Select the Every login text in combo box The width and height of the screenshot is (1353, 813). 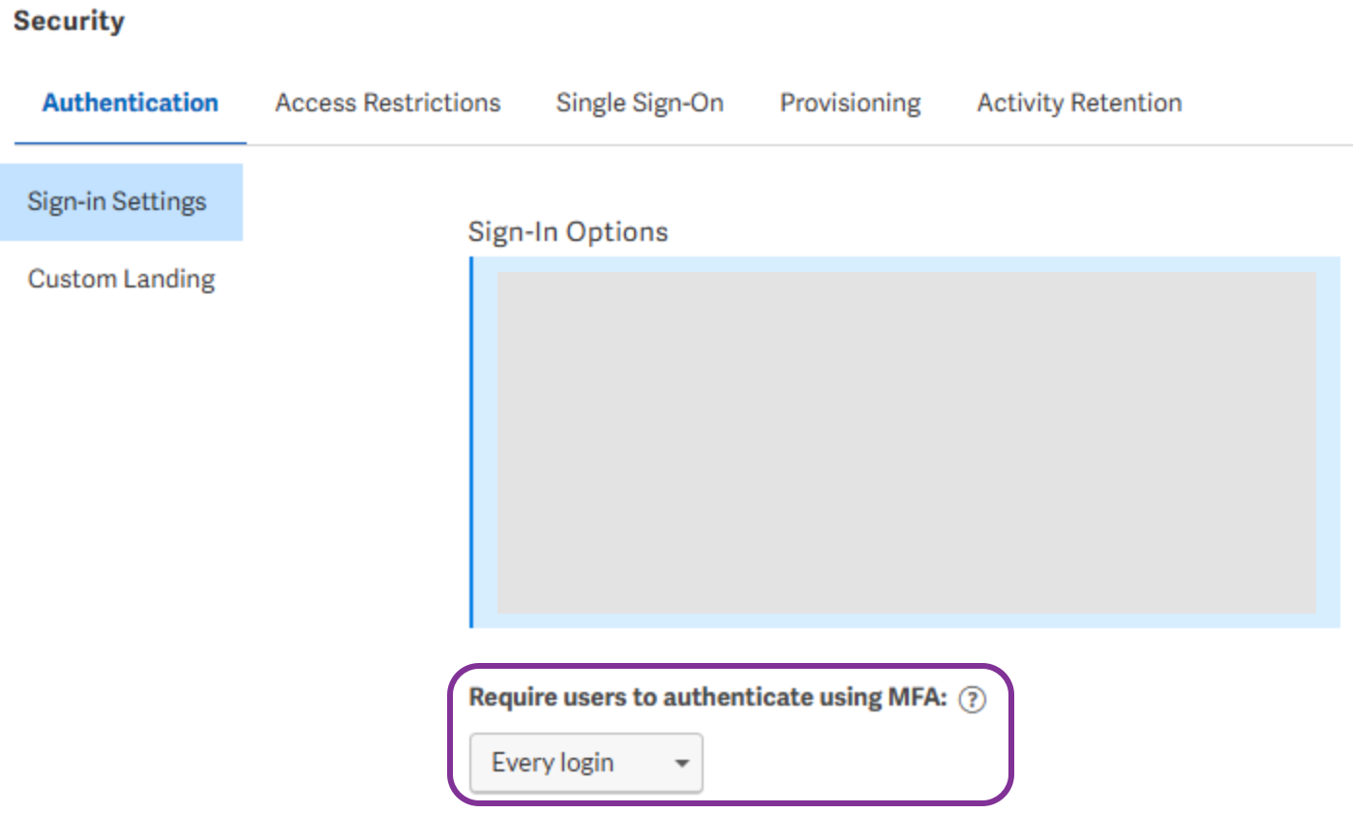click(553, 763)
